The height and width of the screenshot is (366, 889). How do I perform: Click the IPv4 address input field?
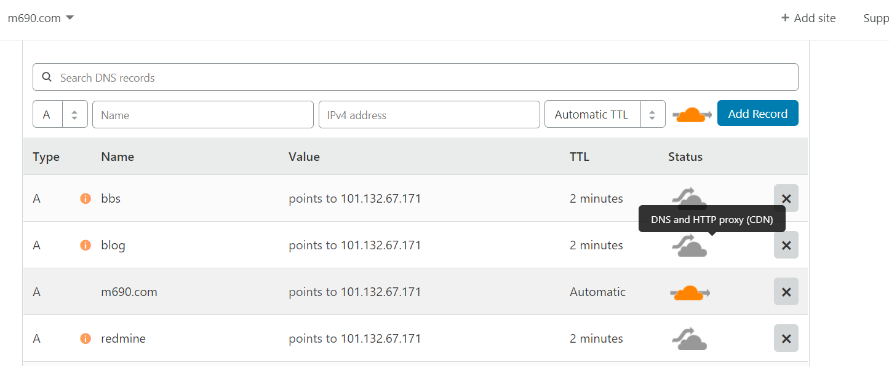[x=429, y=115]
